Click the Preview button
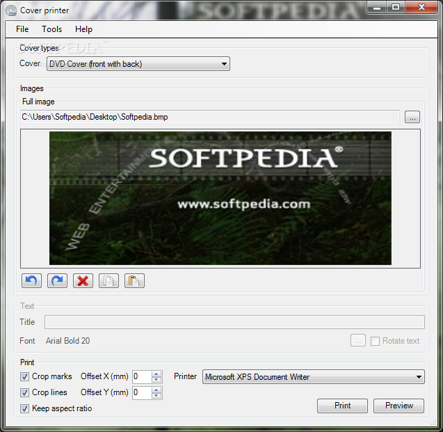This screenshot has height=432, width=443. [x=399, y=406]
